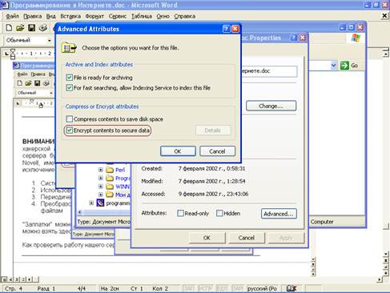Click the spelling status icon in Word status bar

click(x=291, y=288)
